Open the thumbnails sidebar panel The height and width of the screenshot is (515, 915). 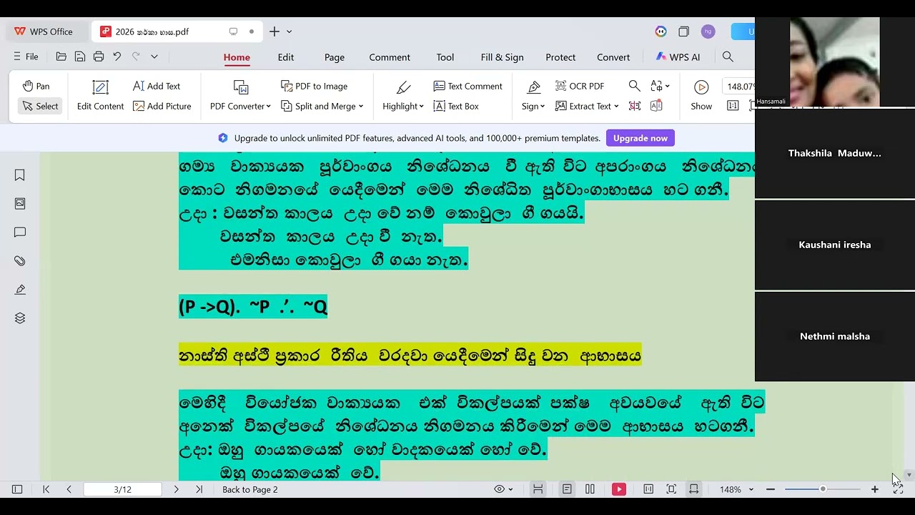point(20,204)
